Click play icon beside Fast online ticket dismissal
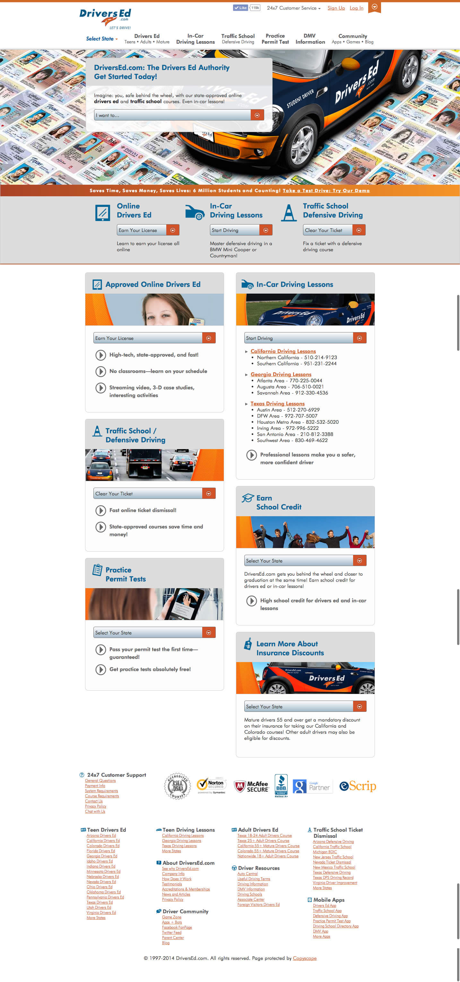The height and width of the screenshot is (982, 460). point(100,510)
